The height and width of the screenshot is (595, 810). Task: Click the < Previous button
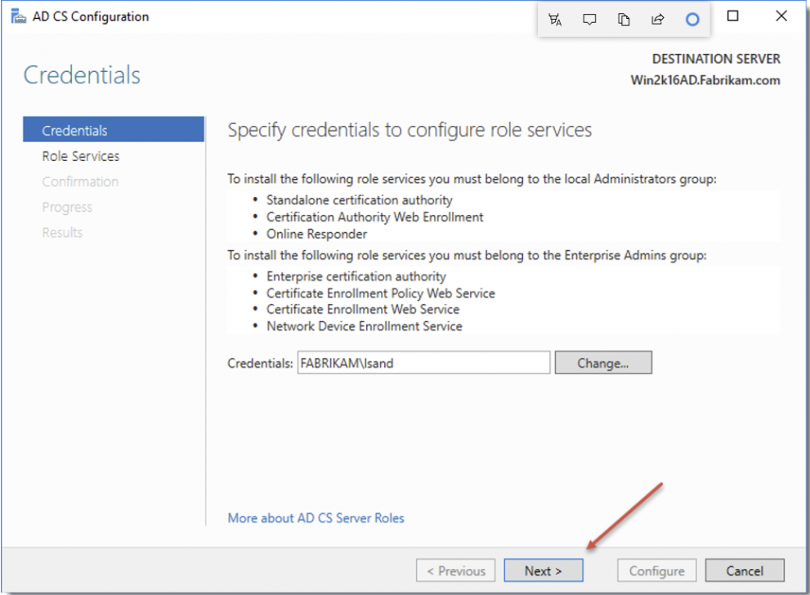click(455, 570)
